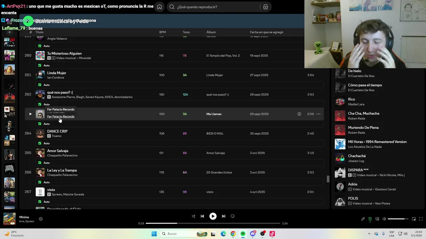
Task: Mute using the speaker volume icon
Action: point(384,219)
